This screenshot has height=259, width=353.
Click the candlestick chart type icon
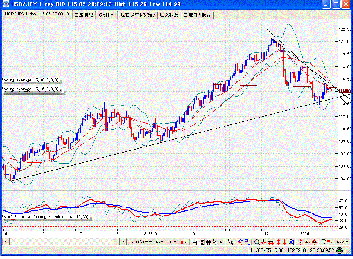tap(183, 242)
